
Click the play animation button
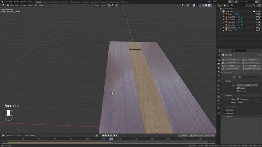[111, 136]
